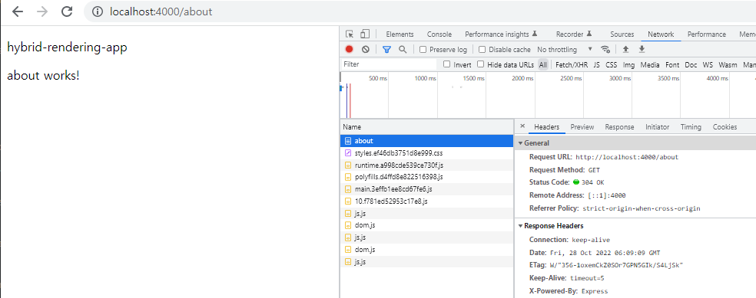Open the Recorder tab
The height and width of the screenshot is (298, 756).
574,34
